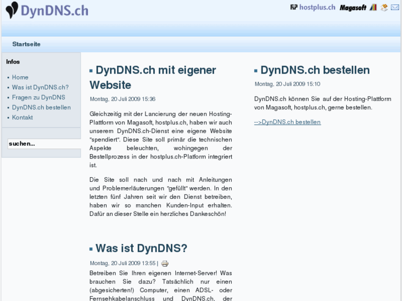Follow the '-->DynDNS.ch bestellen' link
Image resolution: width=402 pixels, height=301 pixels.
[x=288, y=122]
